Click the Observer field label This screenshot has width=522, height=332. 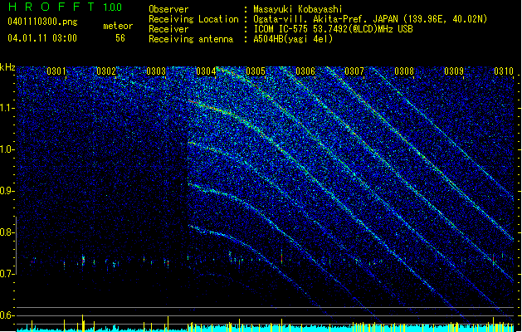tap(168, 9)
